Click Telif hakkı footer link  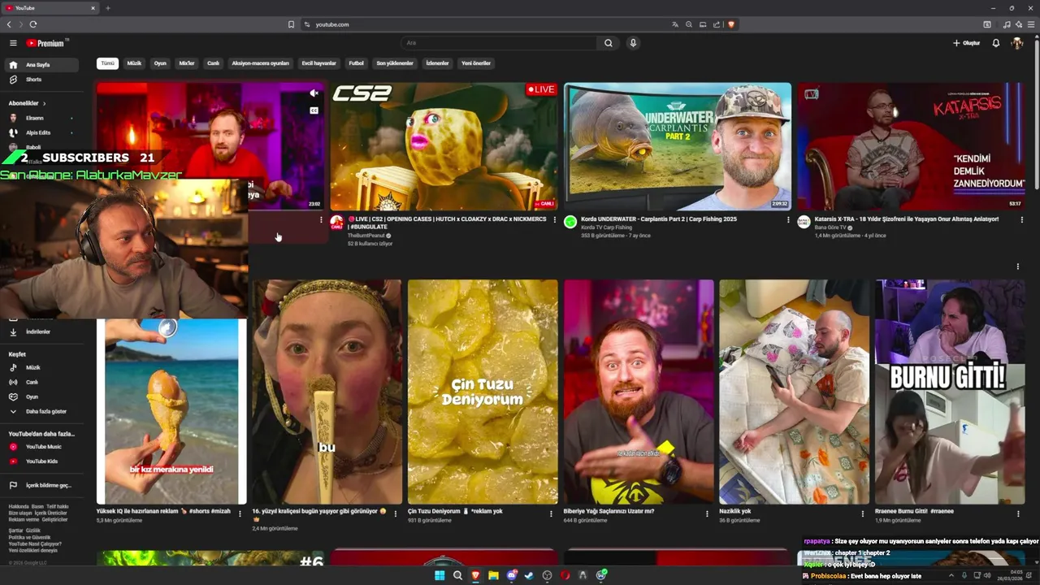pyautogui.click(x=57, y=506)
